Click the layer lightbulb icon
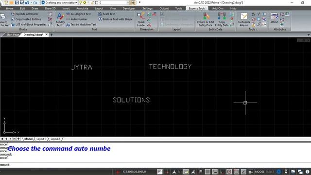This screenshot has height=175, width=311. (x=80, y=2)
